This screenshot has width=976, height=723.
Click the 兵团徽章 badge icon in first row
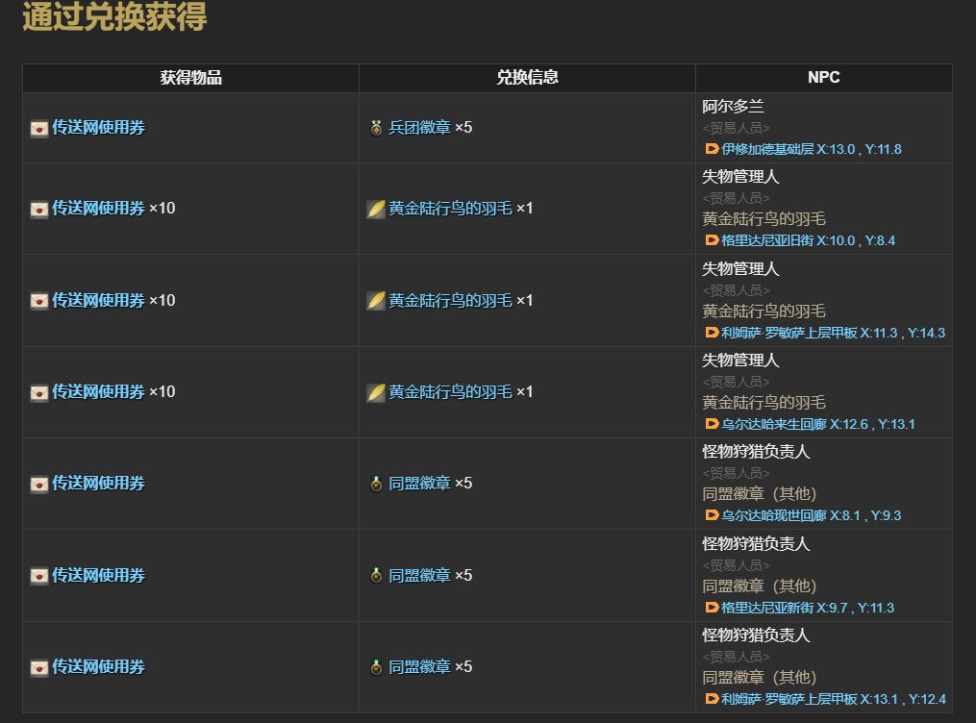[x=376, y=127]
